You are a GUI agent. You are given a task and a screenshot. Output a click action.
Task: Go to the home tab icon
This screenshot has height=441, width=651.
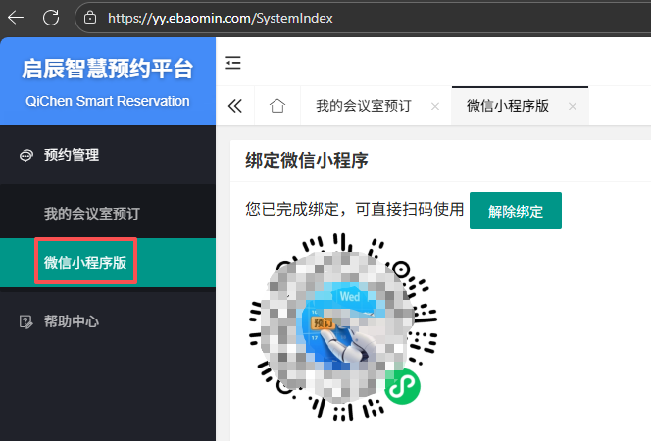[x=277, y=107]
